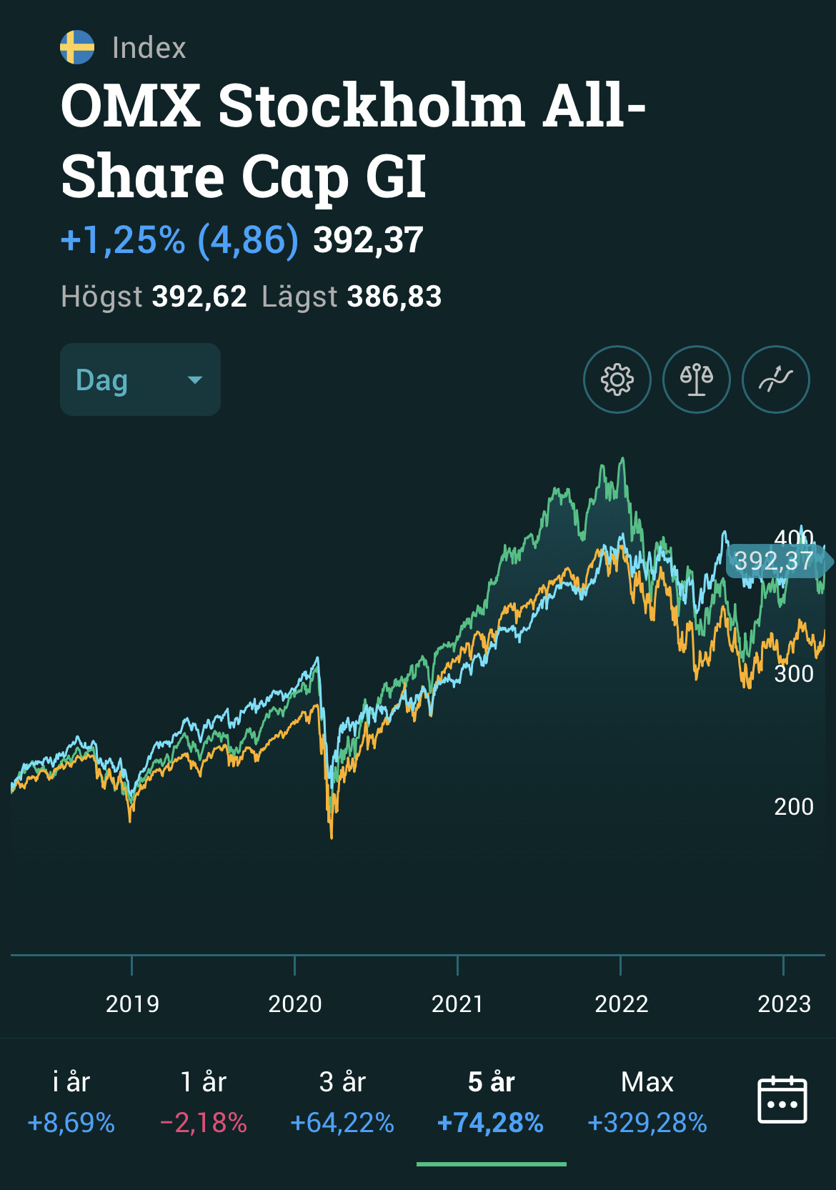This screenshot has height=1190, width=836.
Task: Choose the '3 år' time range
Action: point(342,1101)
